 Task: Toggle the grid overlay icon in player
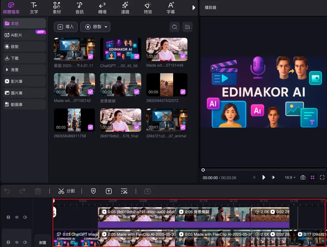pyautogui.click(x=312, y=178)
